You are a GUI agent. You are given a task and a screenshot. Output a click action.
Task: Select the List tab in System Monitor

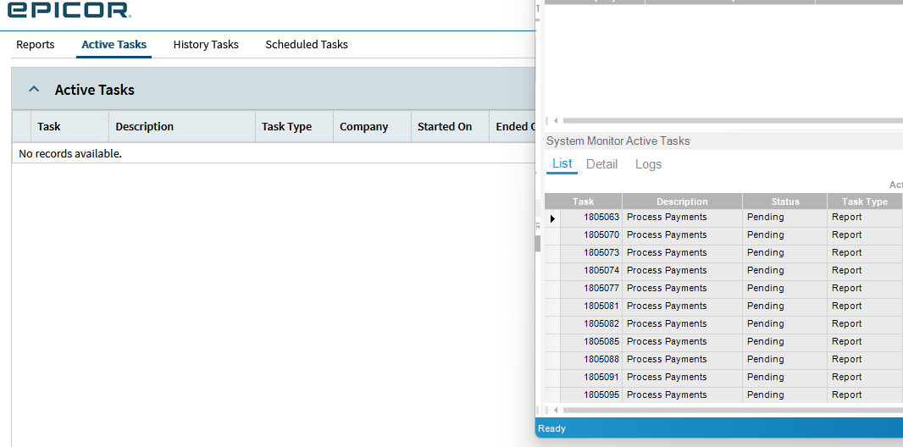pyautogui.click(x=562, y=163)
